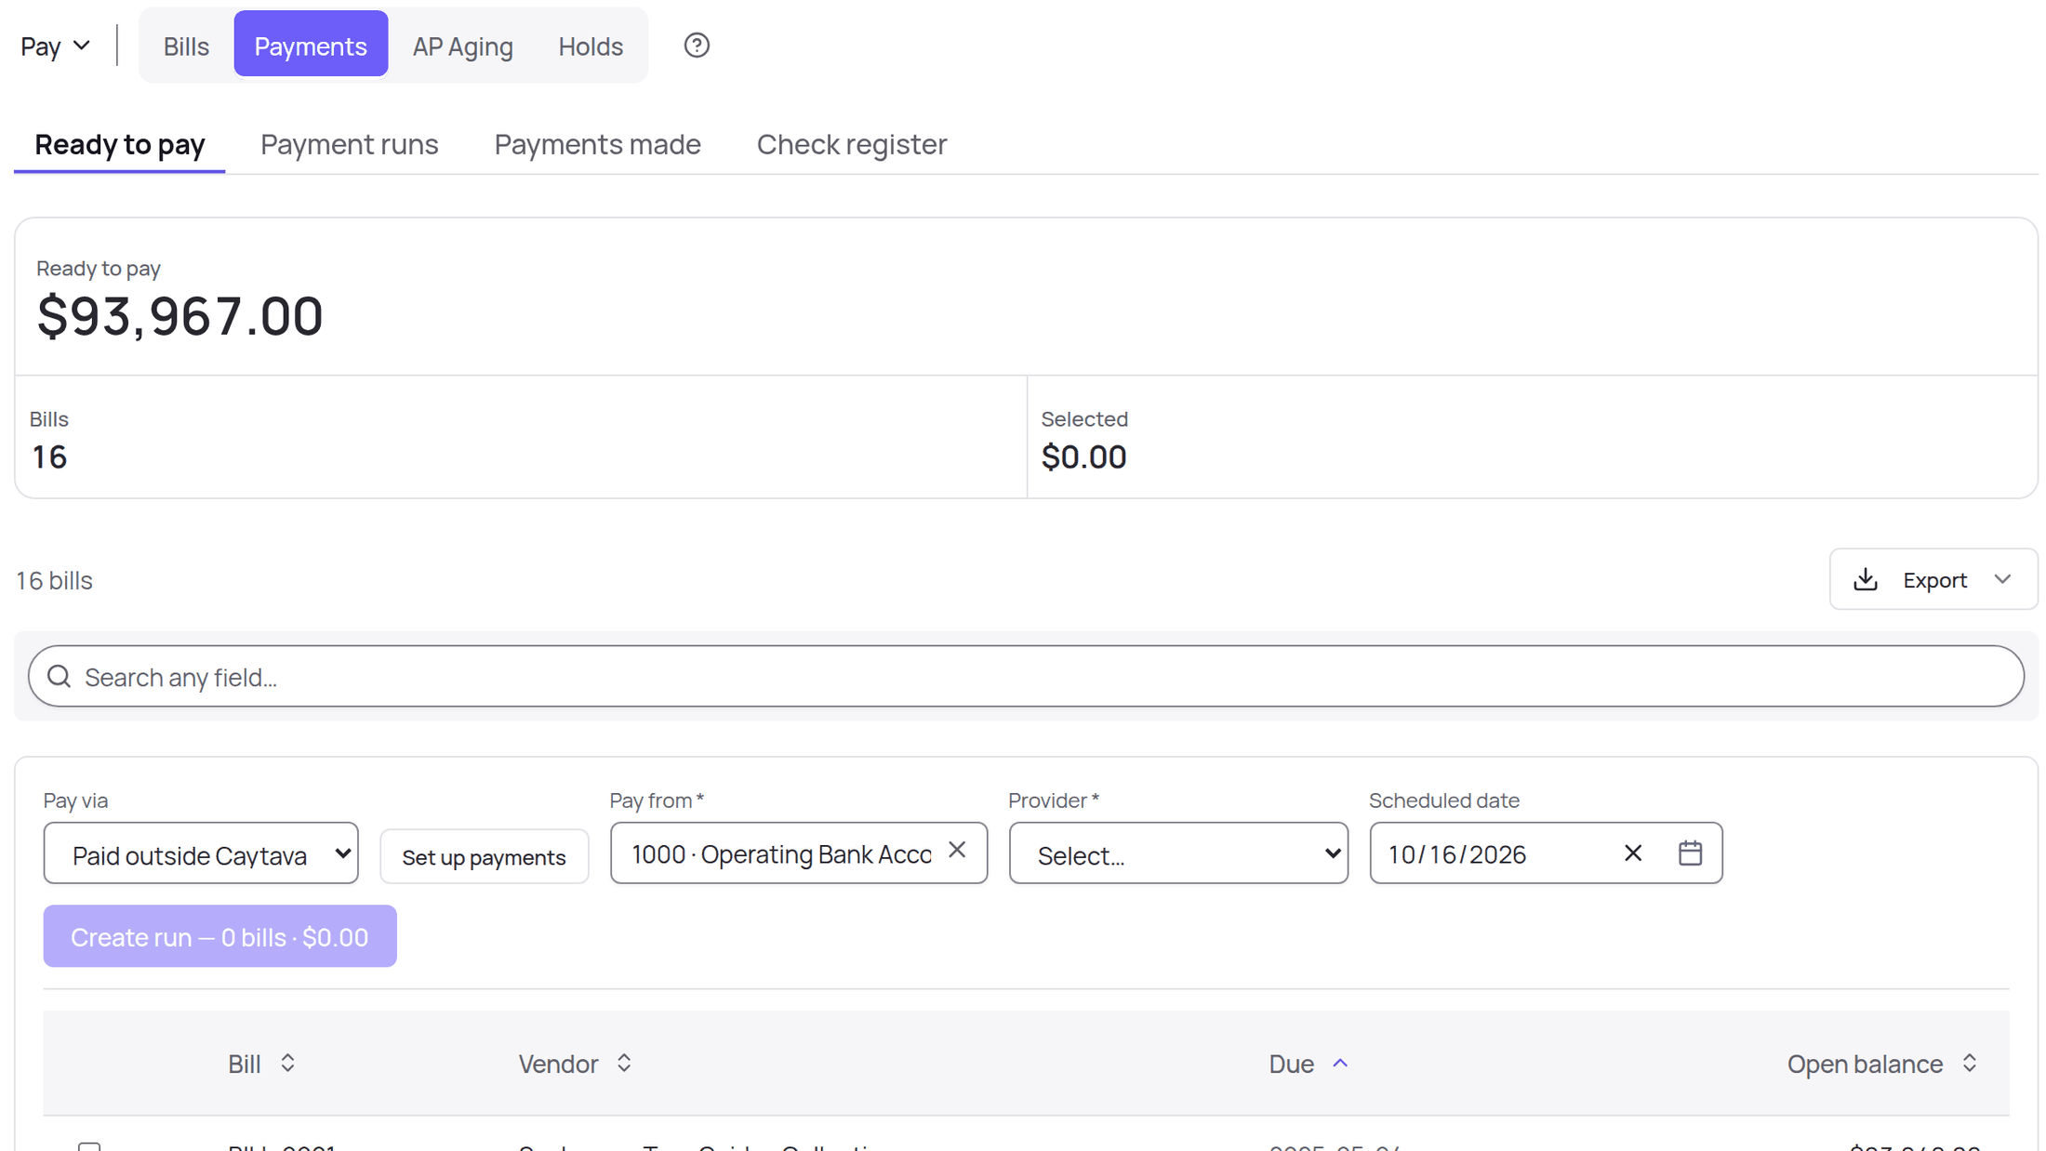This screenshot has height=1151, width=2046.
Task: Open the Provider select dropdown
Action: click(1178, 853)
